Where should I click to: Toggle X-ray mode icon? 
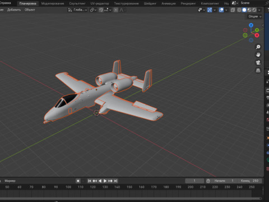point(233,10)
